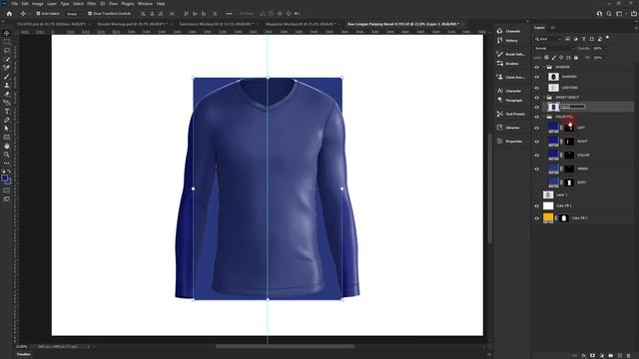Hide the RIGHT color fill layer
The width and height of the screenshot is (639, 359).
537,142
